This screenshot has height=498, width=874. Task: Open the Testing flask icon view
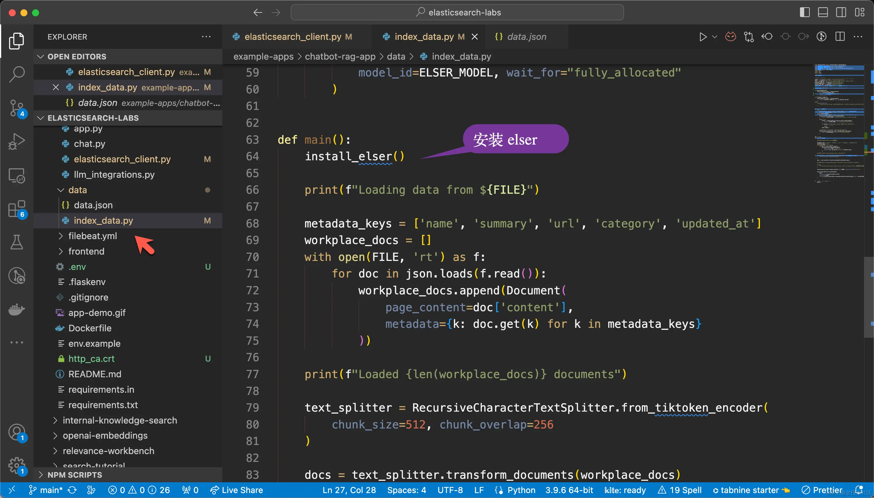tap(16, 242)
